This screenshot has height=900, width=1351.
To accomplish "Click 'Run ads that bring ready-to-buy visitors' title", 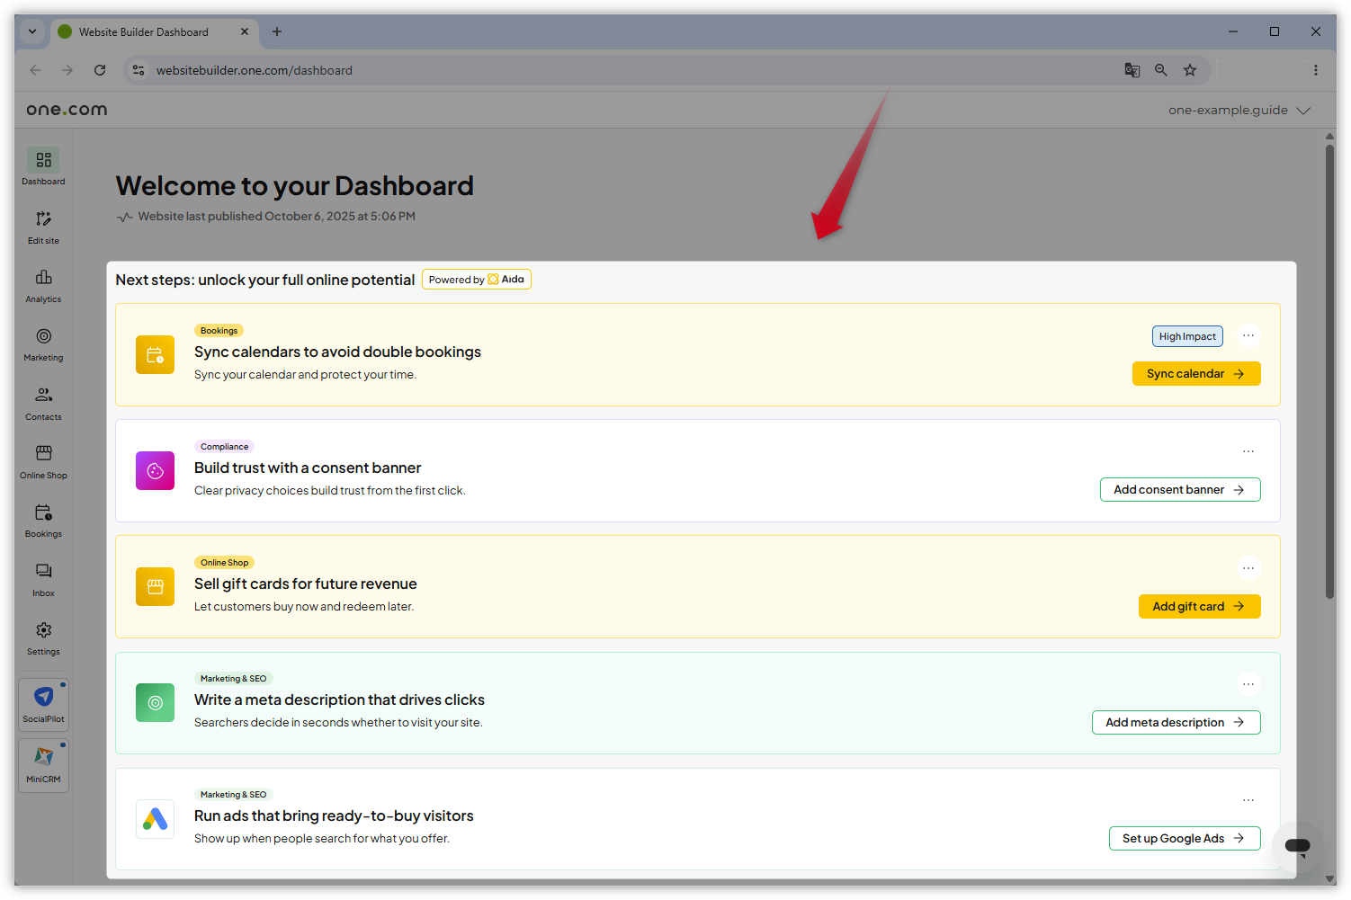I will point(334,815).
